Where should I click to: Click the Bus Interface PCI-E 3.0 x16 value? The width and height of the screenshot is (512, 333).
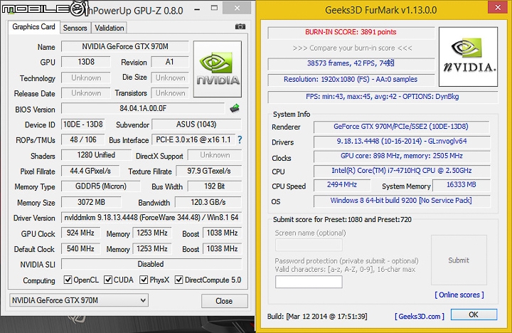(193, 140)
